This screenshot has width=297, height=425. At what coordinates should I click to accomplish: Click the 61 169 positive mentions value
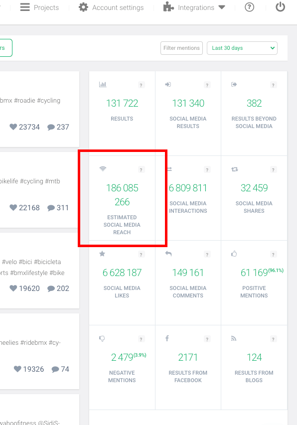click(254, 273)
